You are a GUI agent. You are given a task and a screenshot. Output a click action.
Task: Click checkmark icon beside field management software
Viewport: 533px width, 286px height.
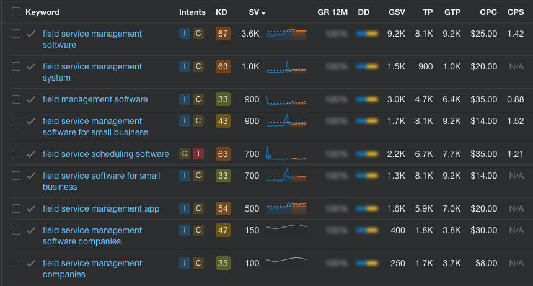(31, 99)
